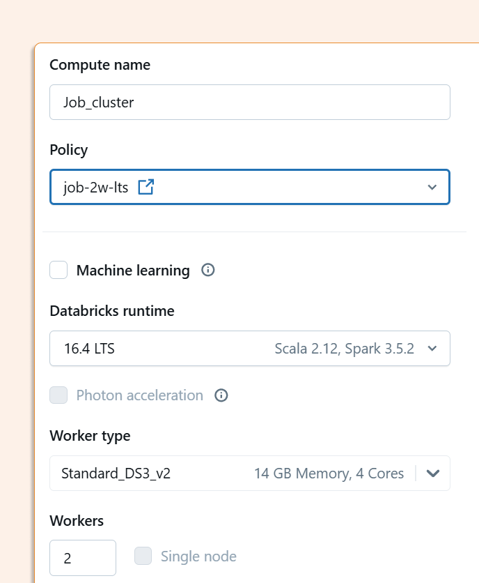Check the Single node checkbox
This screenshot has height=583, width=479.
pos(143,556)
